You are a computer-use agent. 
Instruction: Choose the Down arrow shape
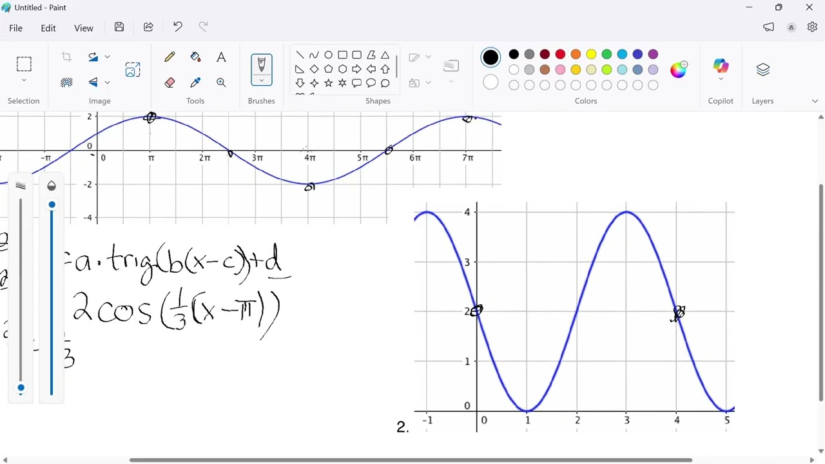point(300,83)
